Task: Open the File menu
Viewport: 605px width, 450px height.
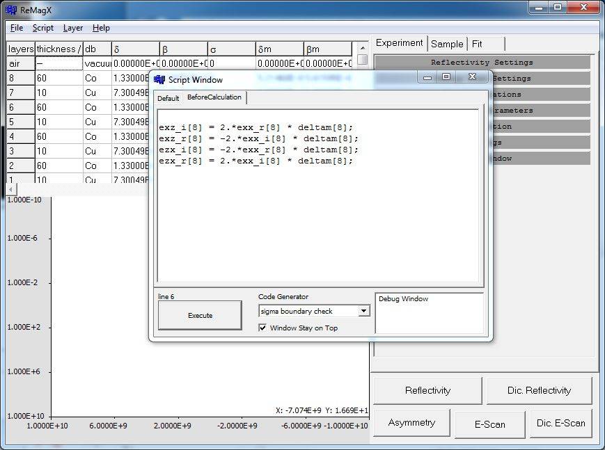Action: point(16,28)
